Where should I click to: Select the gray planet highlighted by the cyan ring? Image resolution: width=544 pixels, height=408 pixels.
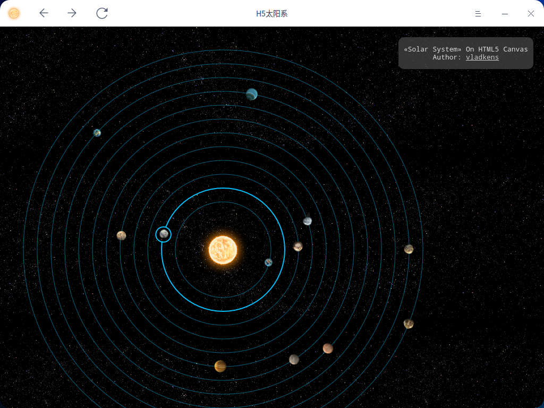tap(164, 234)
